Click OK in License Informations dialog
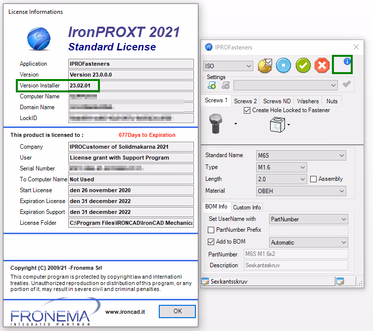This screenshot has width=373, height=331. tap(177, 311)
